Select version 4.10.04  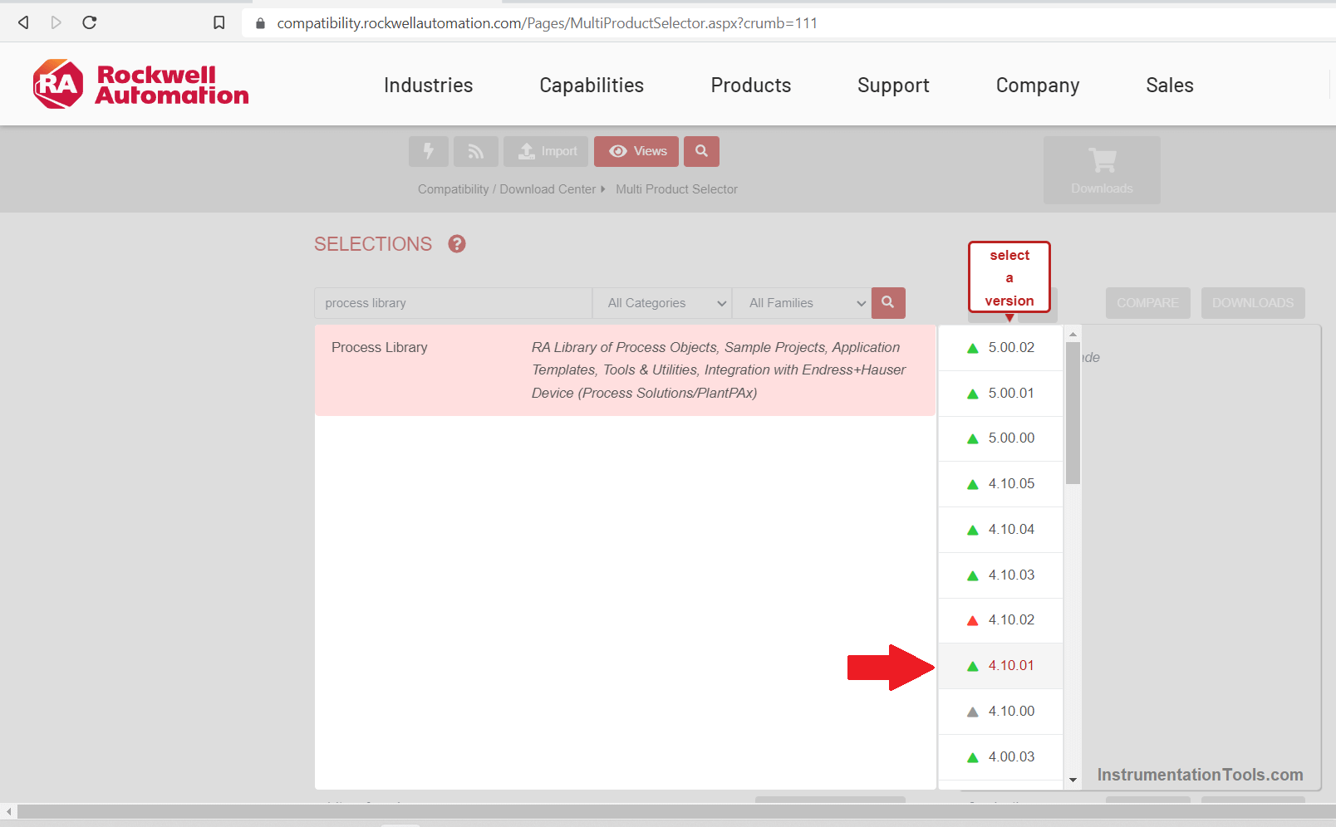pos(1000,530)
